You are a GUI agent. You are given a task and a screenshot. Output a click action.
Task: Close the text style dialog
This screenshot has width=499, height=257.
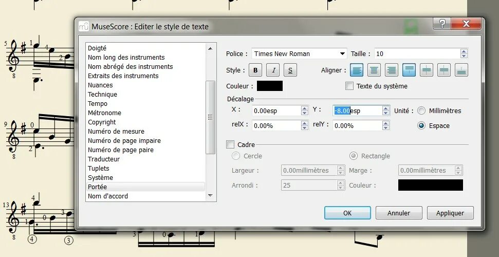click(466, 24)
